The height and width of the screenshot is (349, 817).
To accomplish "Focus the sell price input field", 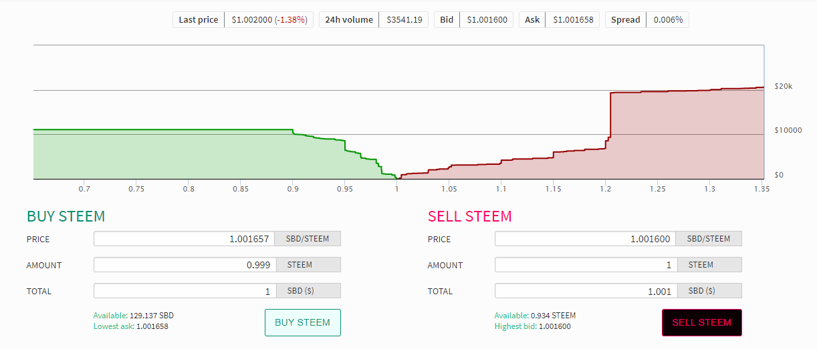I will pos(585,239).
